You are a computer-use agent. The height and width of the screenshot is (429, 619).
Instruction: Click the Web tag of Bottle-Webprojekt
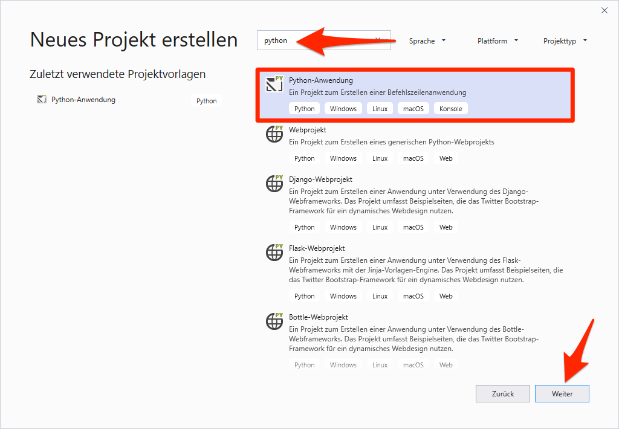(x=446, y=365)
